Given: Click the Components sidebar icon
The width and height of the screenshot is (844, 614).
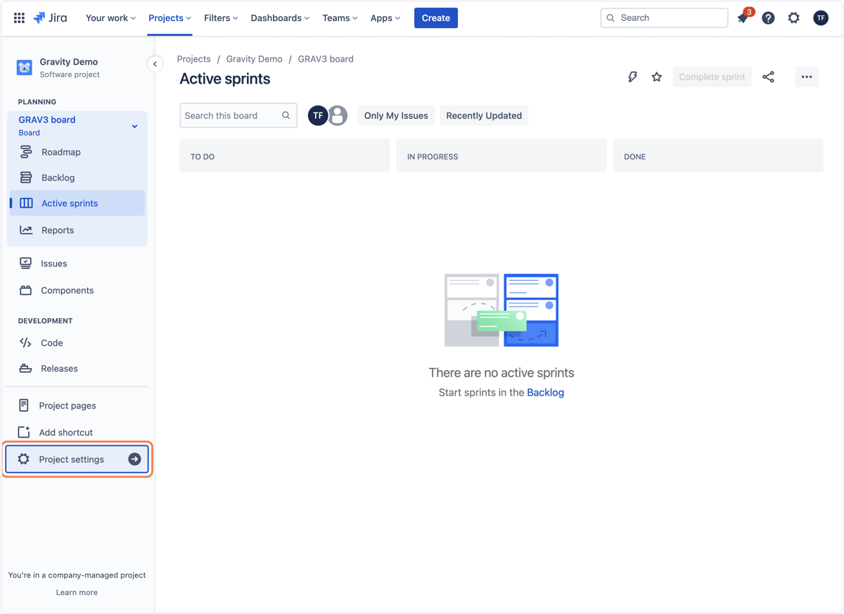Looking at the screenshot, I should point(26,290).
